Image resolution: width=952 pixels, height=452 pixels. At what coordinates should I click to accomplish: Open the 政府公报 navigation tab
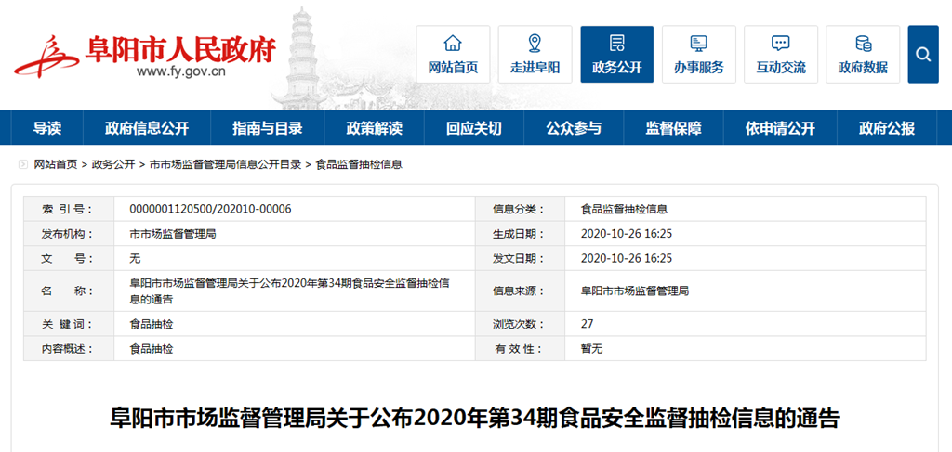point(886,128)
